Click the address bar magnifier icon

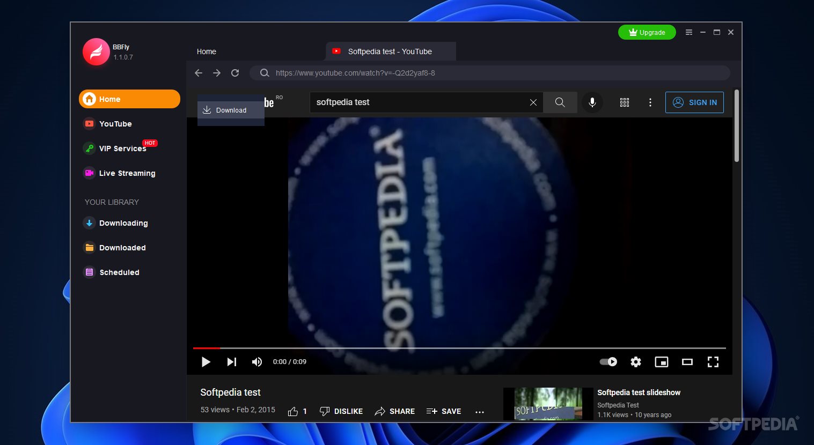point(265,73)
